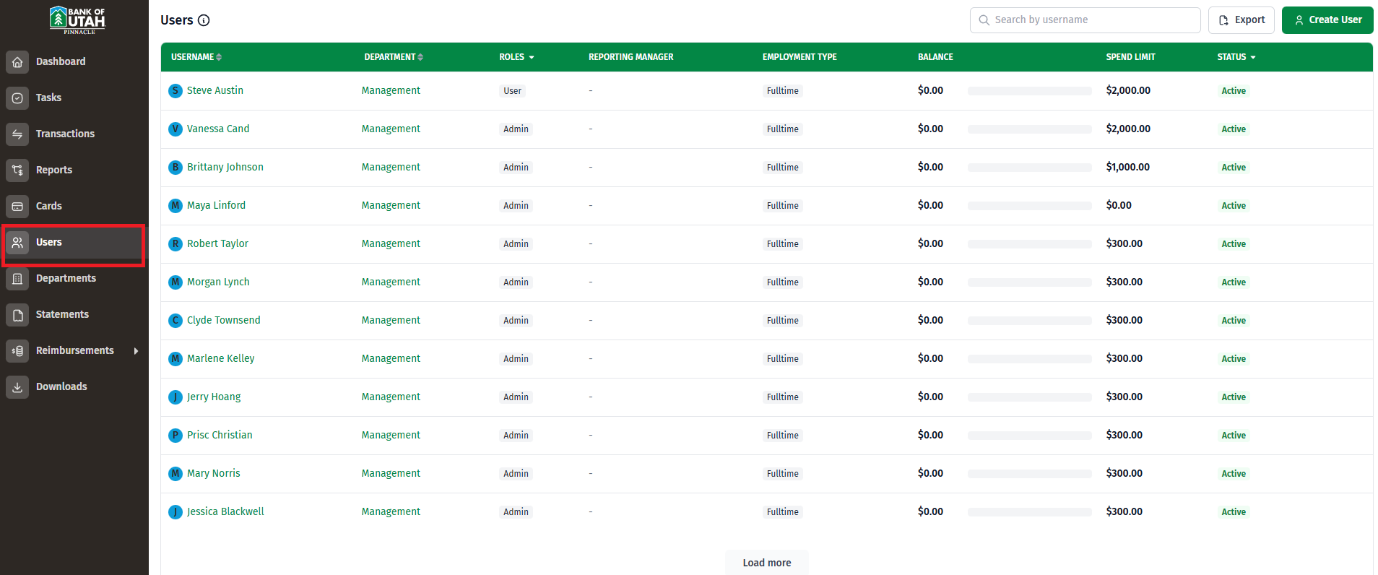Click Morgan Lynch's Admin role badge
The width and height of the screenshot is (1378, 575).
(516, 282)
